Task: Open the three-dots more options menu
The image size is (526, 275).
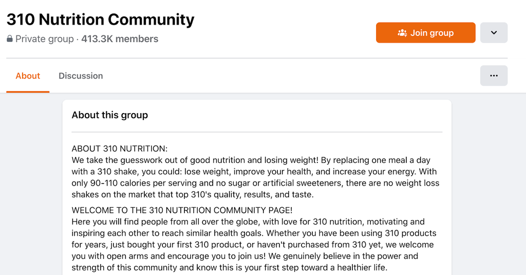Action: click(494, 76)
